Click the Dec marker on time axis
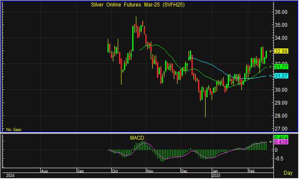 [185, 171]
